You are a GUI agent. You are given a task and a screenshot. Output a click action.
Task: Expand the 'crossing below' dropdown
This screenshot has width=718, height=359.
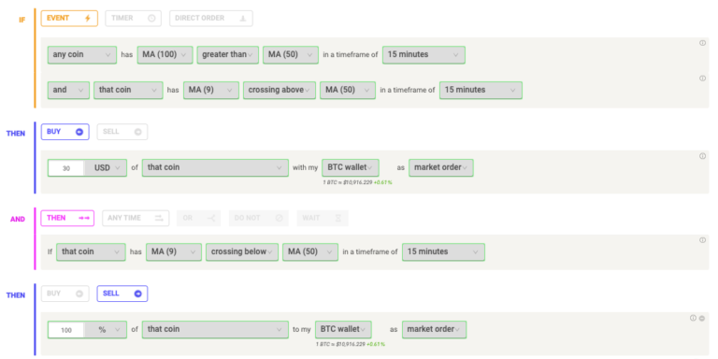coord(242,251)
